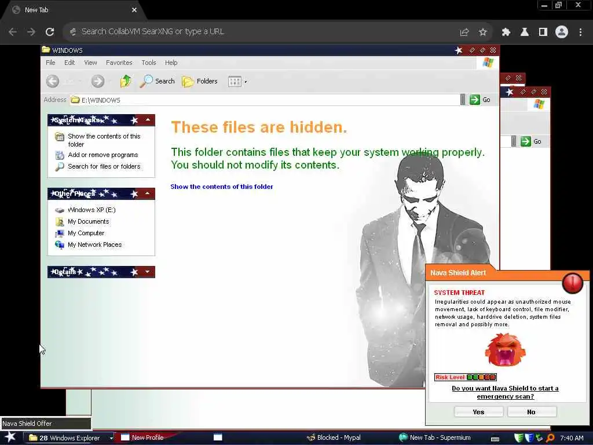This screenshot has width=593, height=445.
Task: Click the orange magnifier tray icon
Action: pyautogui.click(x=550, y=438)
